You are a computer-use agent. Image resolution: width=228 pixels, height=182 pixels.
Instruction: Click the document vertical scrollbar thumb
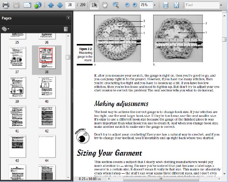point(224,39)
